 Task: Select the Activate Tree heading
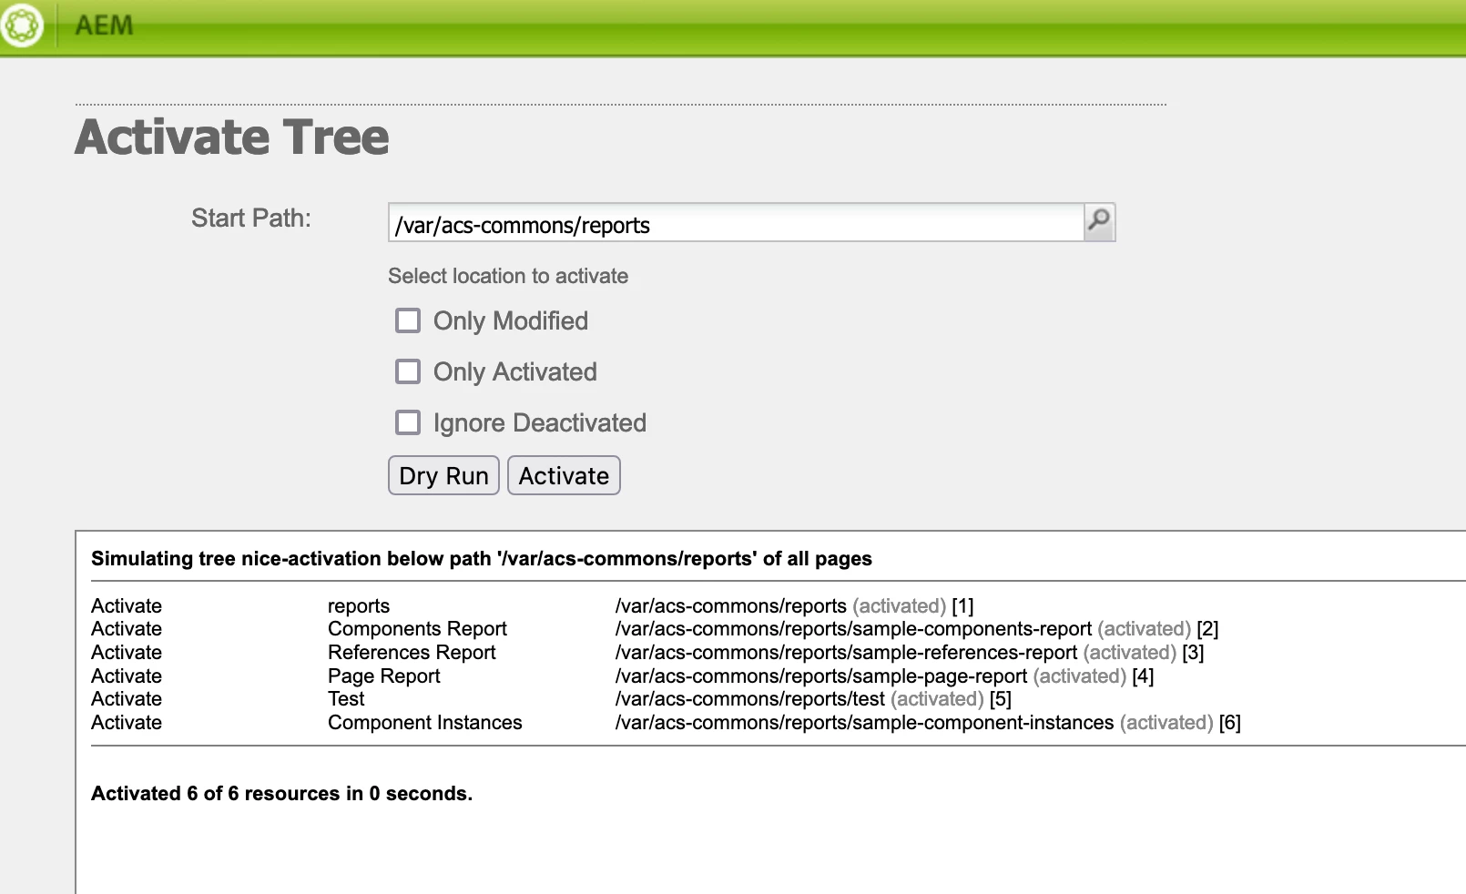[x=232, y=137]
